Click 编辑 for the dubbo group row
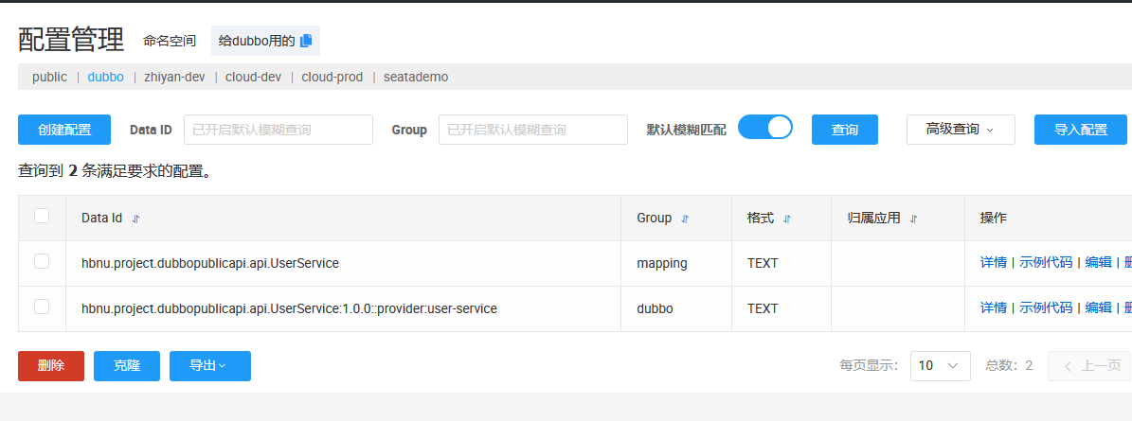1132x421 pixels. coord(1098,308)
